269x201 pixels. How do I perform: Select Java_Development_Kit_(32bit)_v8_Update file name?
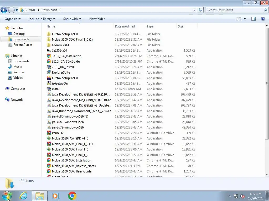coord(81,105)
